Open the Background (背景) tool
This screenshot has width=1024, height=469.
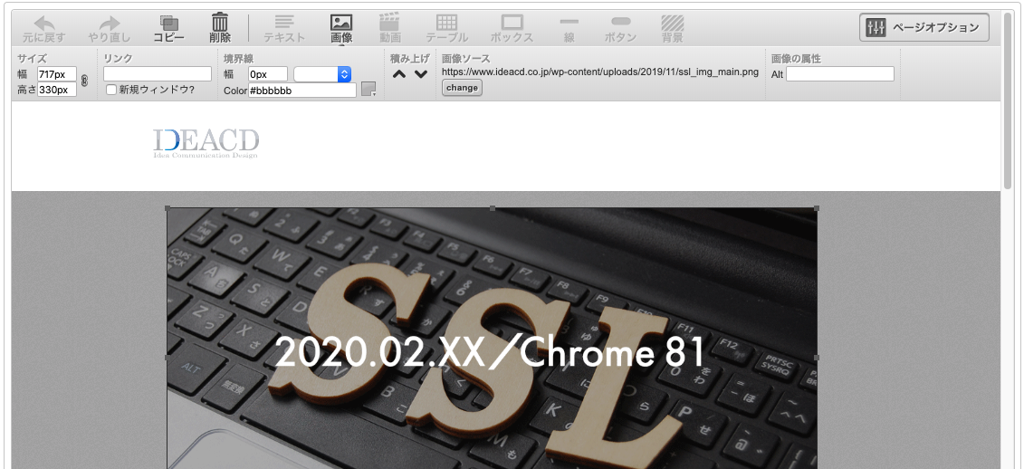tap(672, 29)
